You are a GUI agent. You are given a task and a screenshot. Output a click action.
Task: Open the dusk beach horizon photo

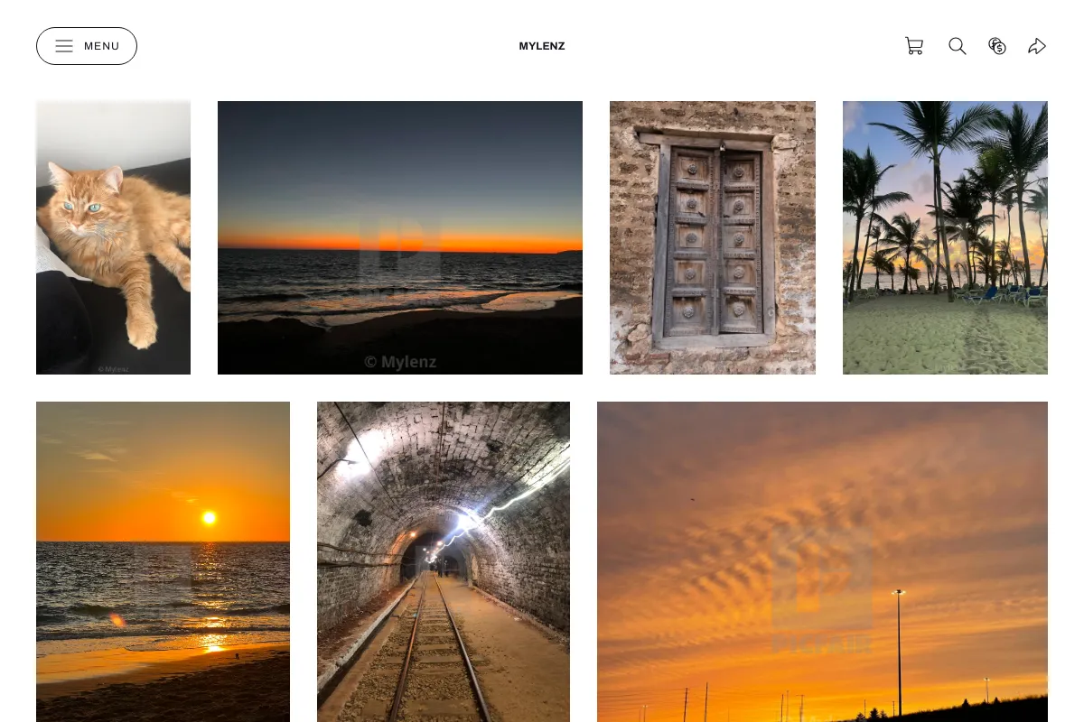click(x=400, y=237)
